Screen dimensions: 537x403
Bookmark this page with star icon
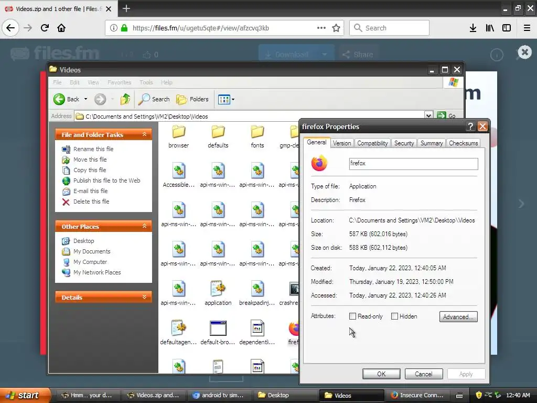tap(336, 28)
